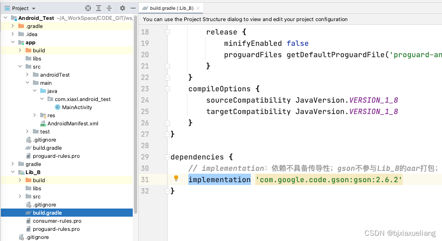Expand the build folder under app

(x=20, y=50)
